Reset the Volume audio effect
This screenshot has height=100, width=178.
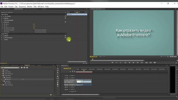click(x=65, y=36)
